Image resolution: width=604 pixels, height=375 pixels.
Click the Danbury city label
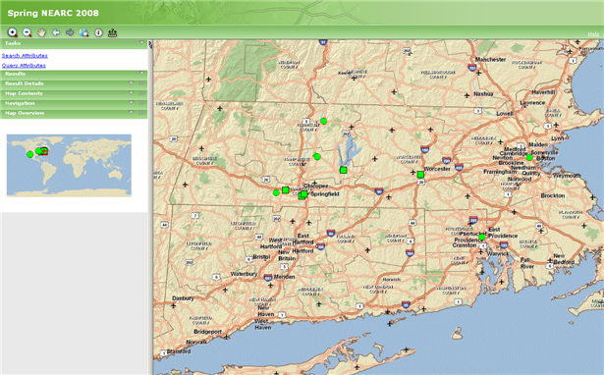pos(183,298)
